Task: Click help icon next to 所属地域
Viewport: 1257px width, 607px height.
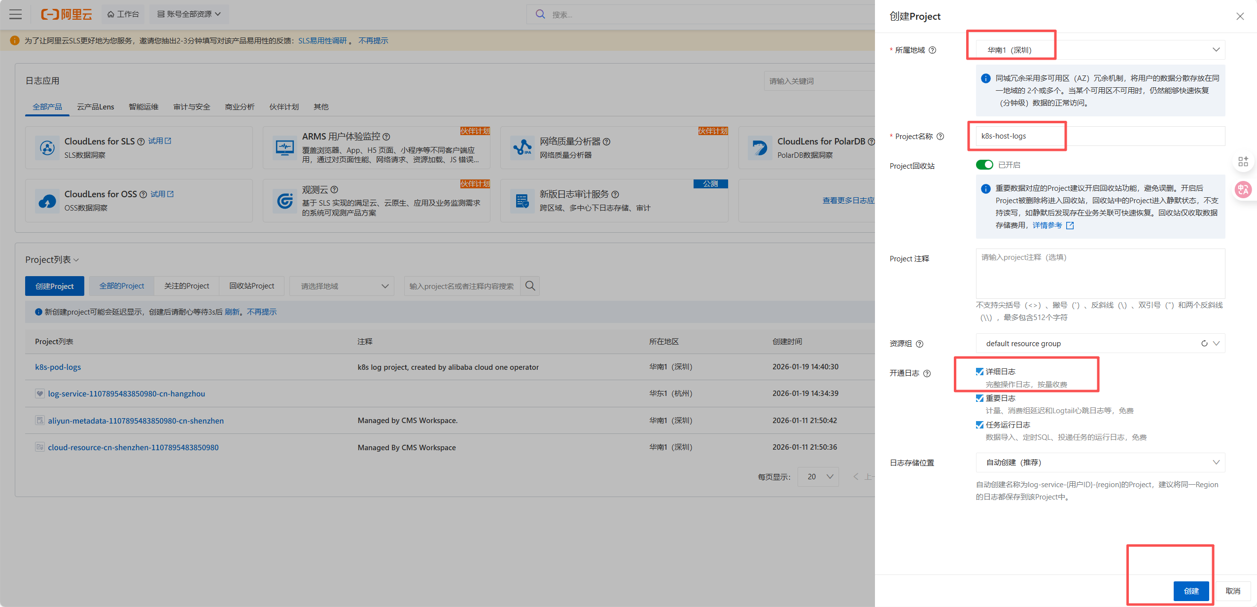Action: coord(932,50)
